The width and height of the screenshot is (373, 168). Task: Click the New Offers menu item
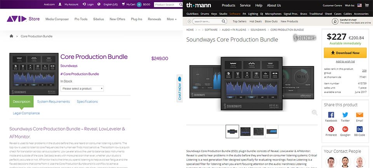coord(117,19)
